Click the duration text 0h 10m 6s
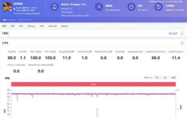 142,10
